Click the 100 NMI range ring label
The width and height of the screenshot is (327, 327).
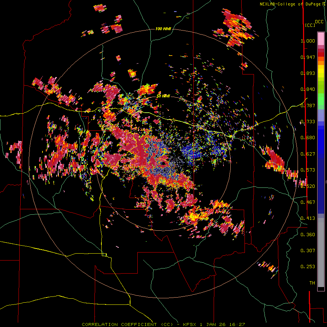[x=163, y=29]
